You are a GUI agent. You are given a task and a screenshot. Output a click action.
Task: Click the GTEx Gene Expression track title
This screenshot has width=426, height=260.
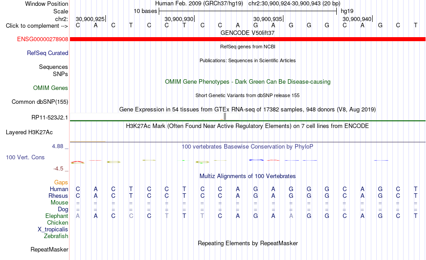(248, 110)
